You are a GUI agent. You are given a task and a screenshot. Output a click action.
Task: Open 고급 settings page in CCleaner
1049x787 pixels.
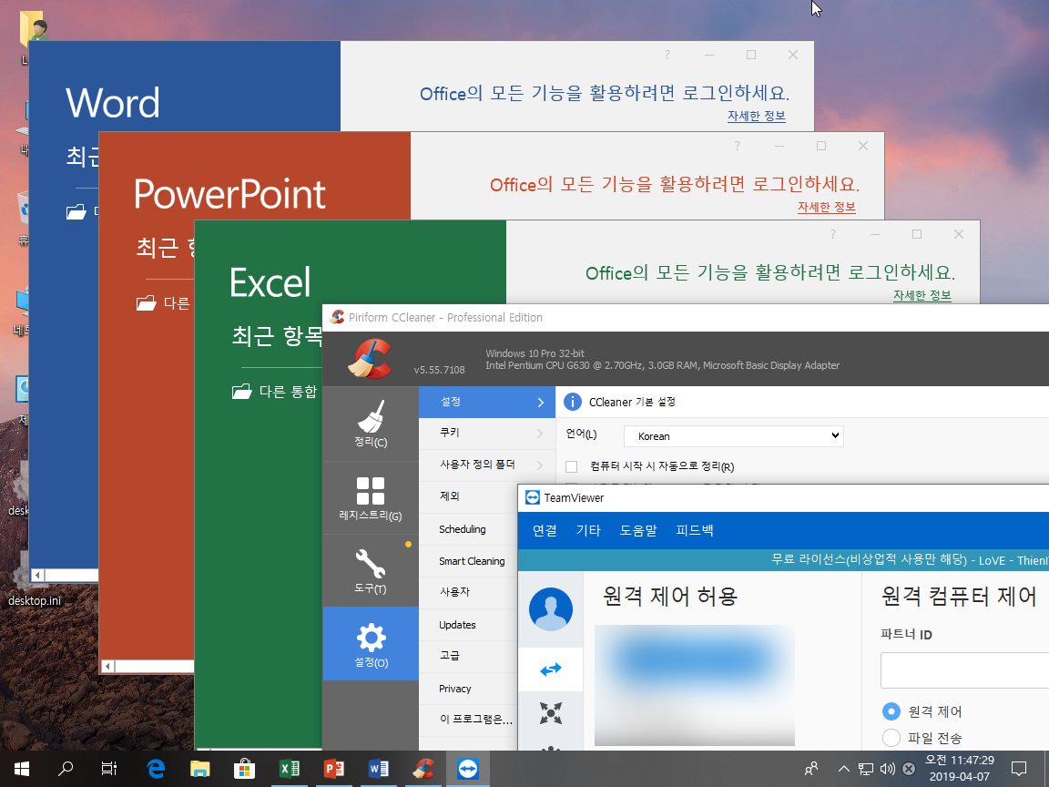(x=468, y=656)
